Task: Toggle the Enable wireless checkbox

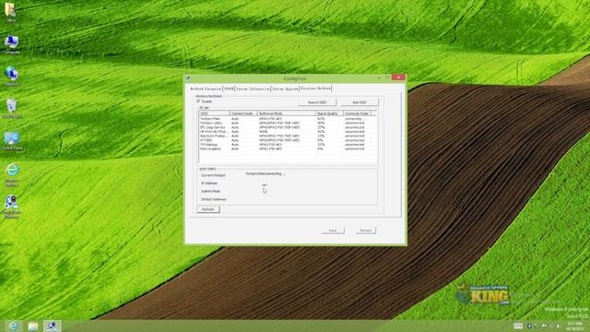Action: pos(199,101)
